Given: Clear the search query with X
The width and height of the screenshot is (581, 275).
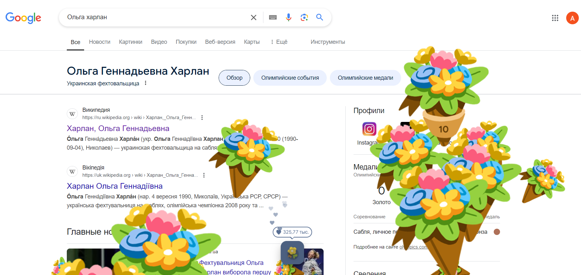Looking at the screenshot, I should click(x=254, y=17).
